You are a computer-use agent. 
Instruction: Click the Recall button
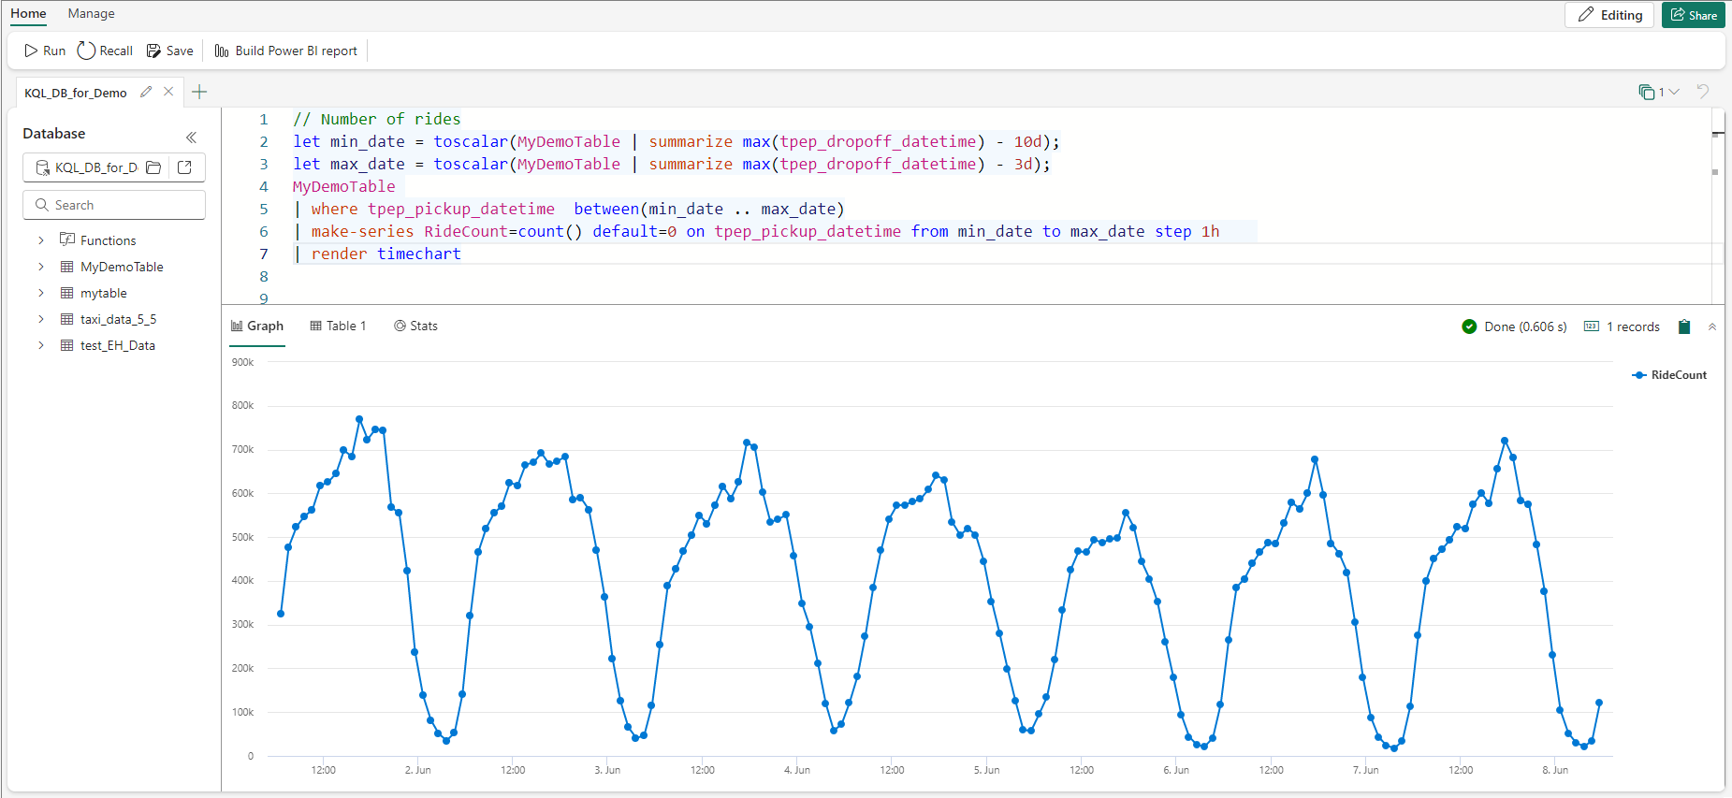tap(105, 51)
